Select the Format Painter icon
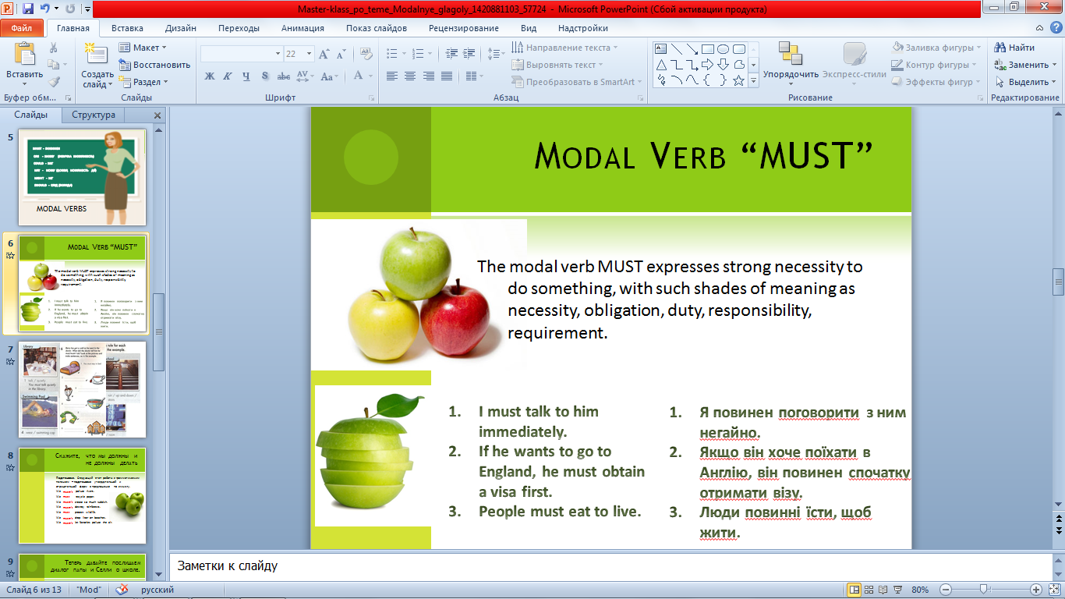This screenshot has height=599, width=1065. pyautogui.click(x=52, y=81)
